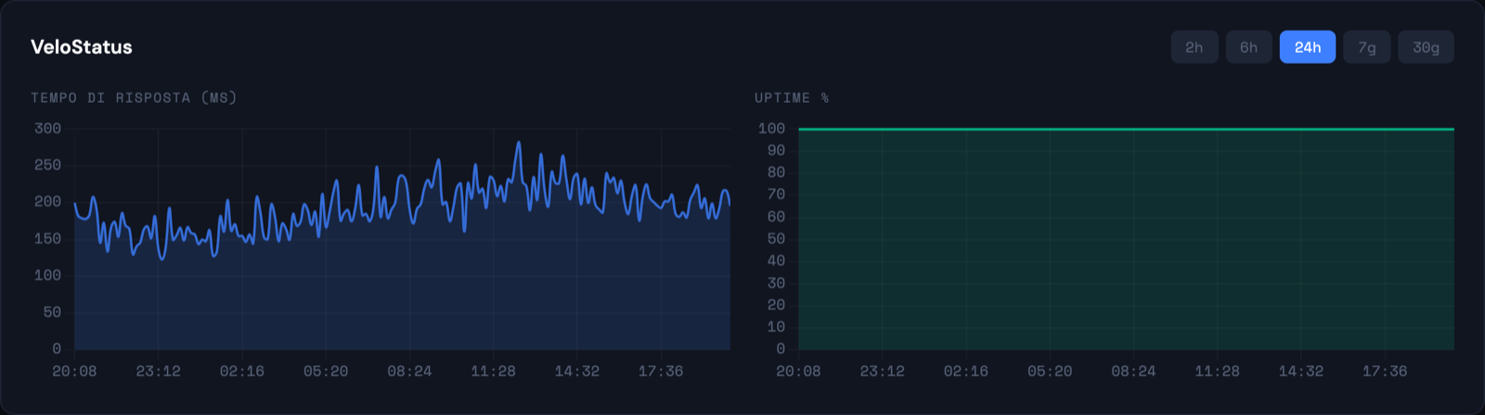Click the green 100% uptime line

point(1126,129)
